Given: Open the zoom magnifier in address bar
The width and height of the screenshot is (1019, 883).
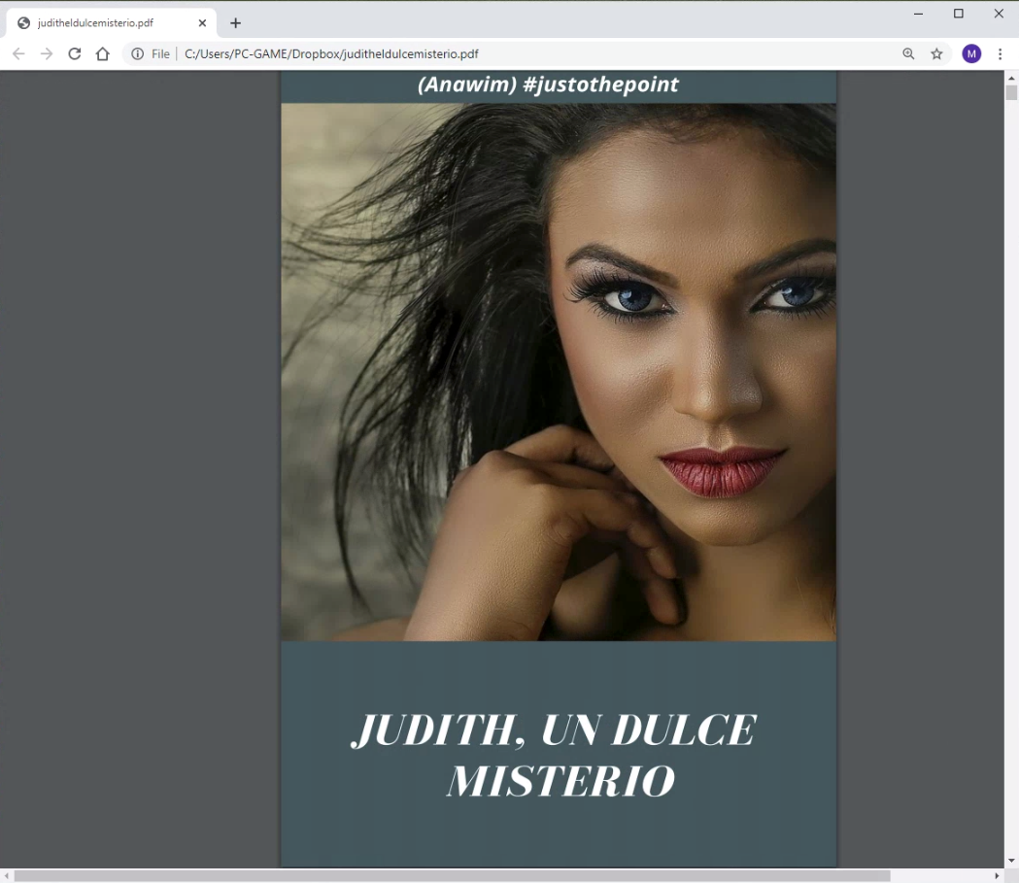Looking at the screenshot, I should (908, 54).
